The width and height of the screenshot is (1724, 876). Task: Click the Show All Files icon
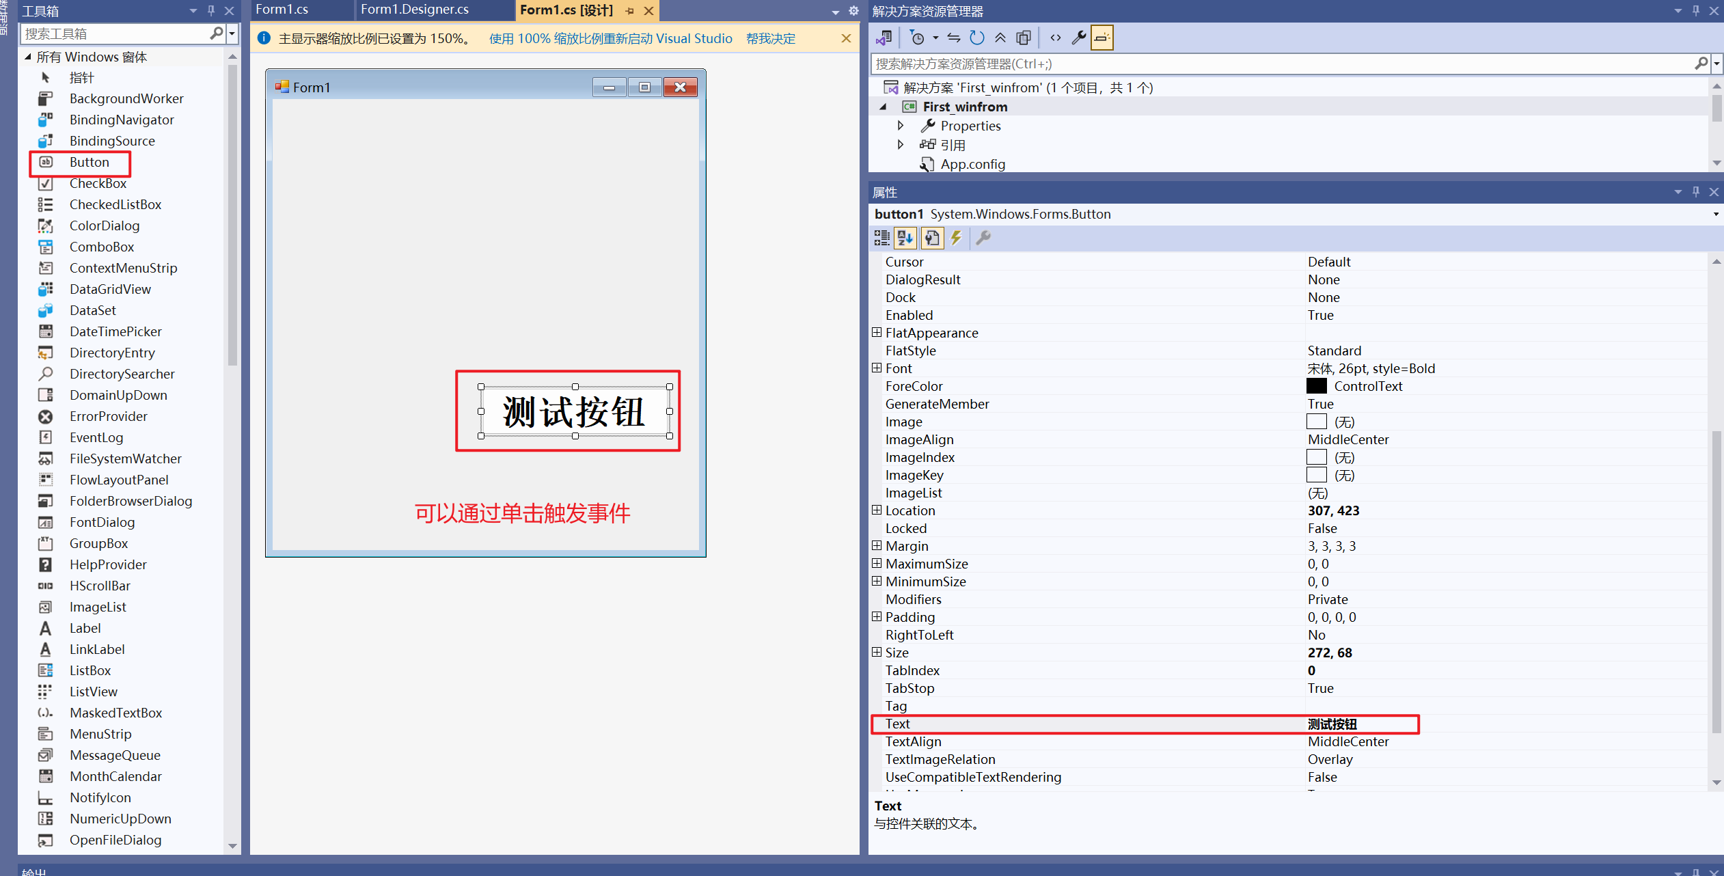click(1024, 38)
